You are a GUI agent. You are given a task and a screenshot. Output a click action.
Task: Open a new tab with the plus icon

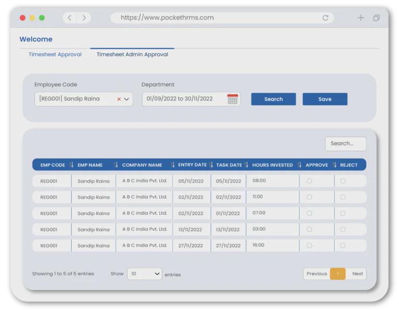pyautogui.click(x=361, y=18)
